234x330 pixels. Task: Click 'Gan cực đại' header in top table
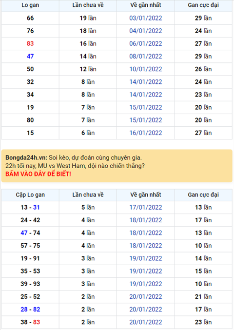click(203, 5)
